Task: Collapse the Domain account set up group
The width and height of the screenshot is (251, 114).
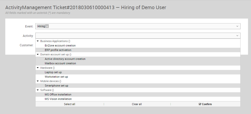Action: click(x=38, y=54)
